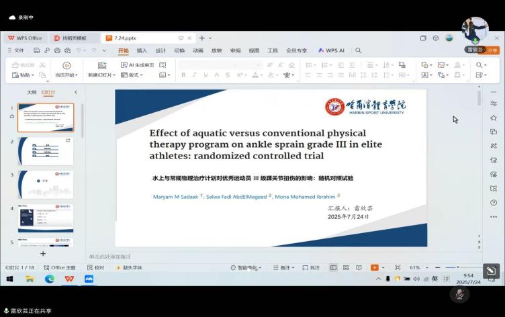Select slide 2 thumbnail
This screenshot has height=317, width=505.
click(x=46, y=151)
